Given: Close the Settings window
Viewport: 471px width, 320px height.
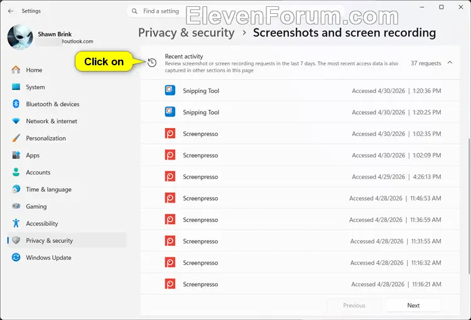Looking at the screenshot, I should coord(461,7).
